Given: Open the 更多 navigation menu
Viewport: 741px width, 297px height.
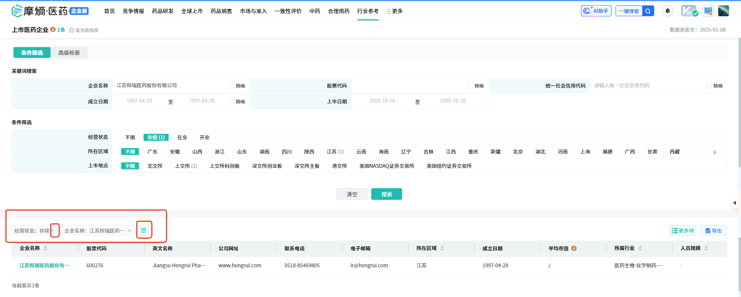Looking at the screenshot, I should 395,11.
